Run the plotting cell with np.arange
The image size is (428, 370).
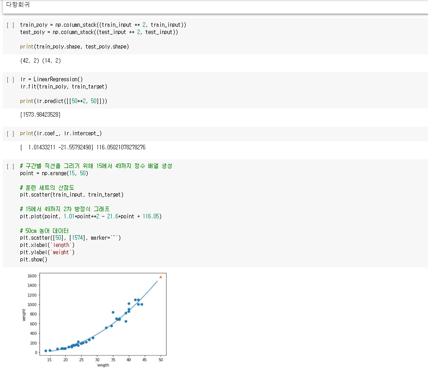point(10,166)
